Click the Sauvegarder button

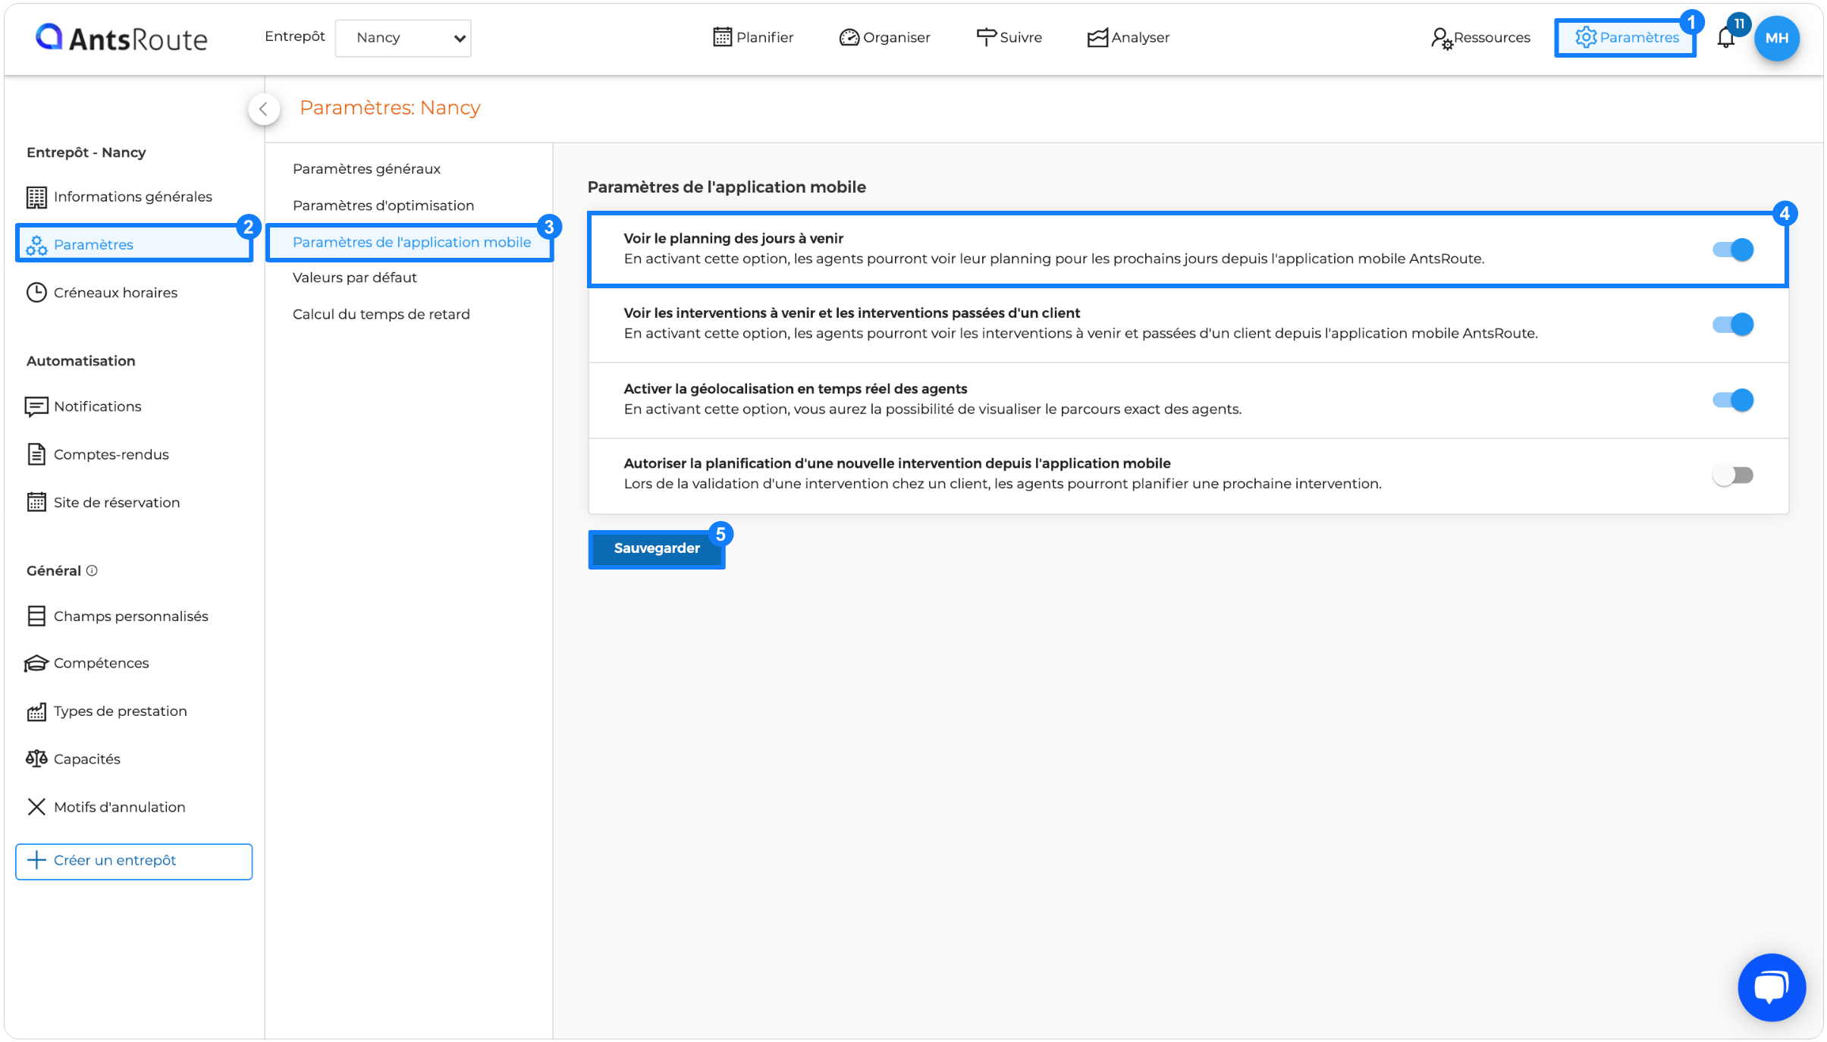pos(657,548)
